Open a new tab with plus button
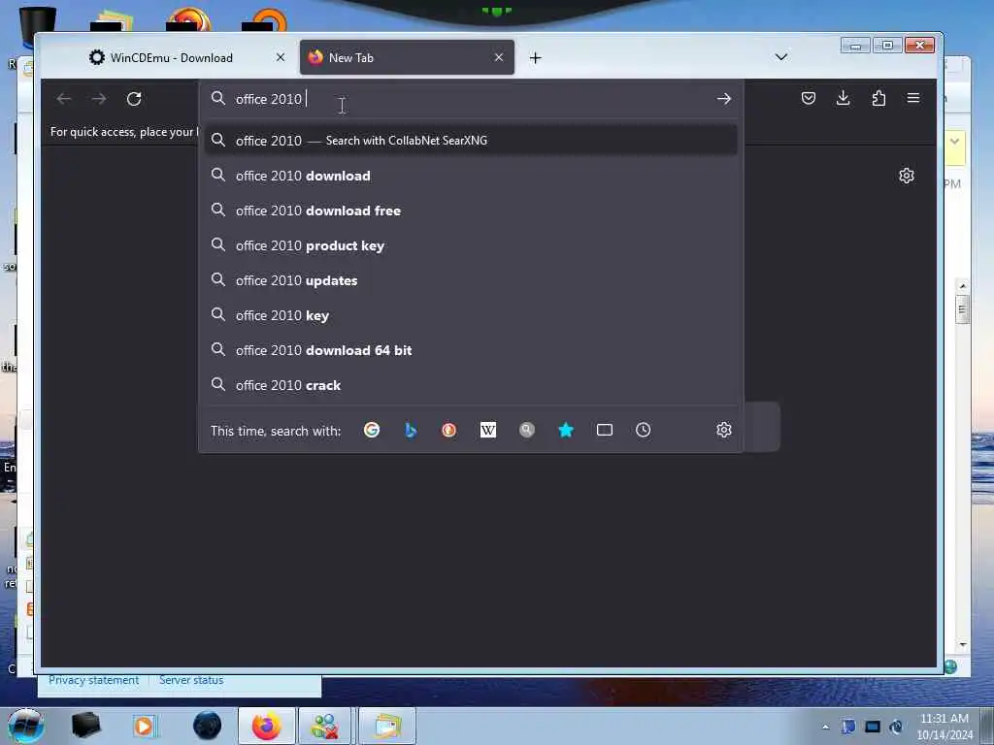Image resolution: width=994 pixels, height=745 pixels. (536, 58)
